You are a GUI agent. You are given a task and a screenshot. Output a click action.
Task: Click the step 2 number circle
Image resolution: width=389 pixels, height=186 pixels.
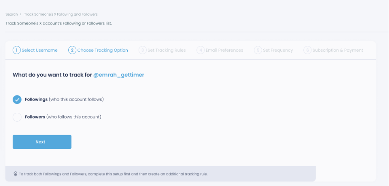pos(72,50)
